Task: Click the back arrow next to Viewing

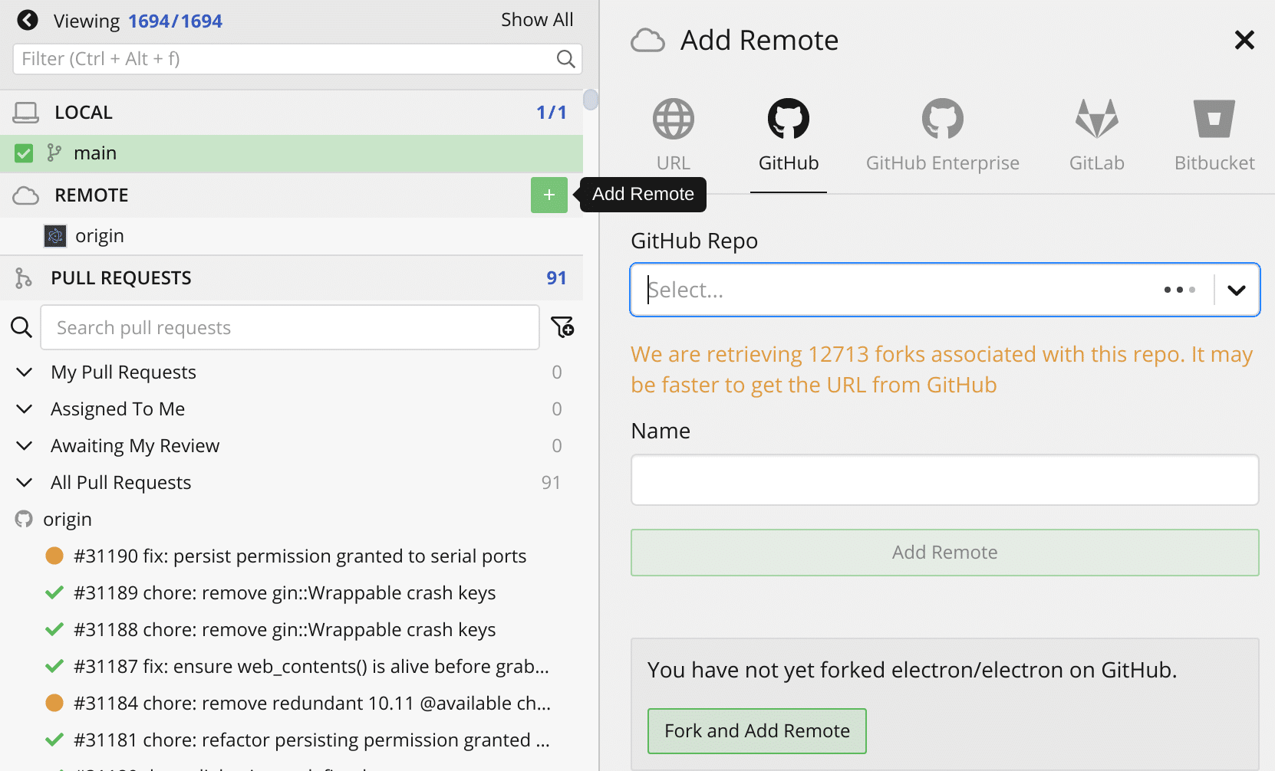Action: tap(28, 20)
